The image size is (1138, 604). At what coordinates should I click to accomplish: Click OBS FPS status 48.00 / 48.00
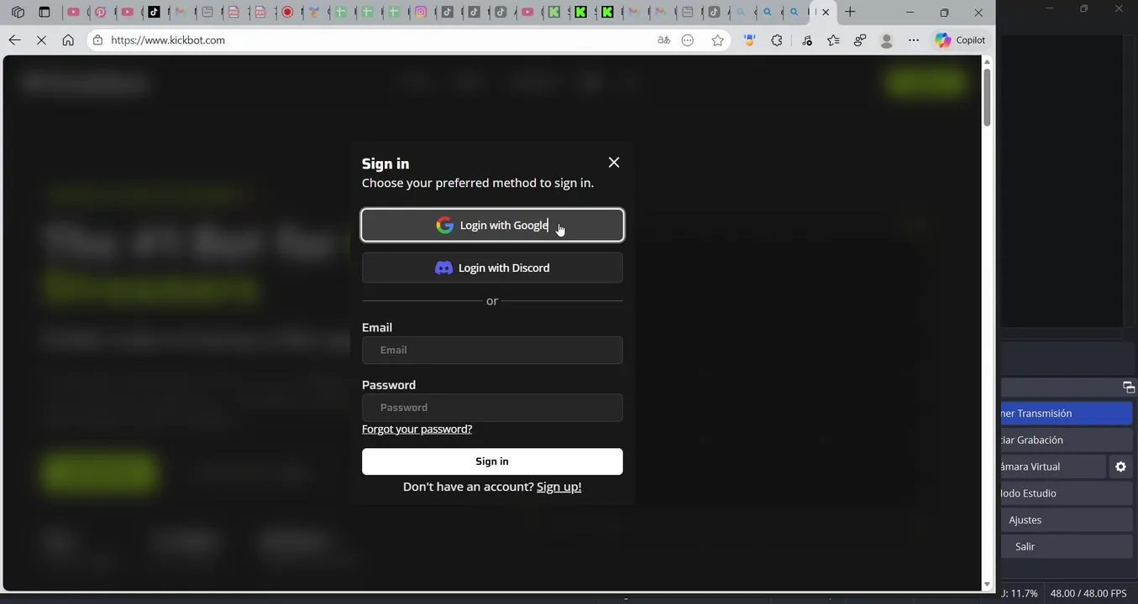coord(1088,593)
